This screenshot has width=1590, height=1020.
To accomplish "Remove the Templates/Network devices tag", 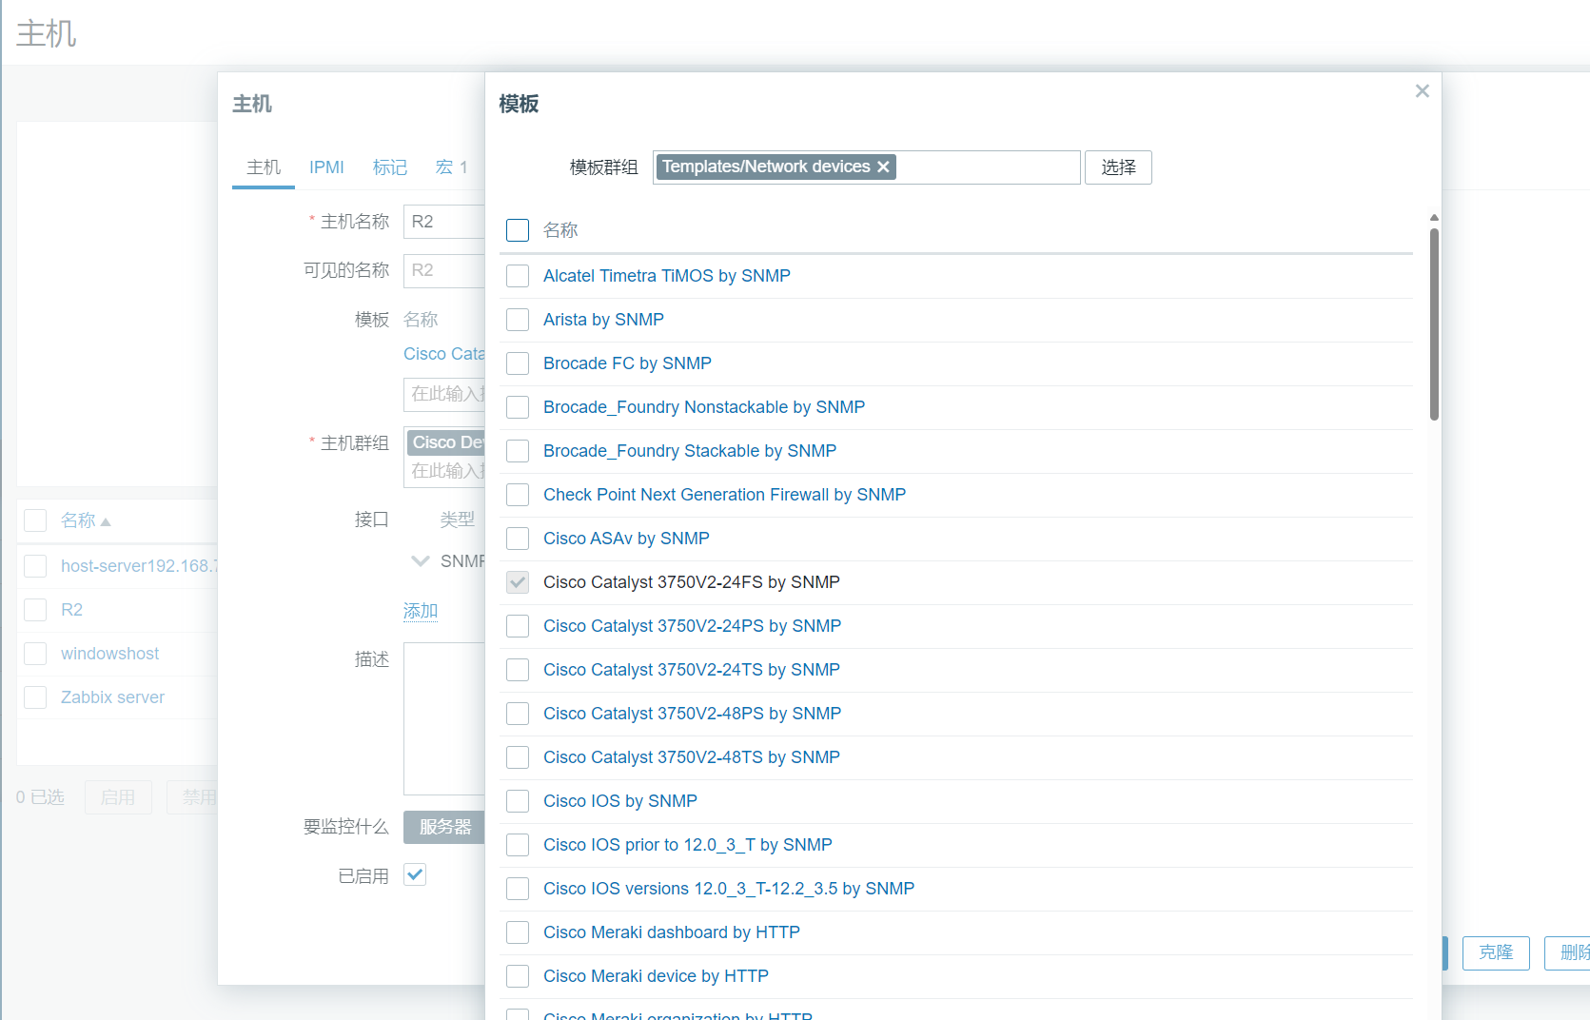I will click(883, 167).
